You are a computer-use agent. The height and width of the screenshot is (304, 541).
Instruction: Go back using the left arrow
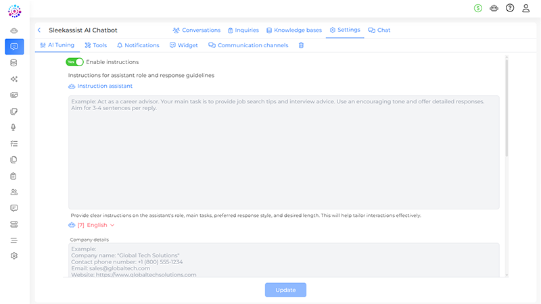[39, 30]
